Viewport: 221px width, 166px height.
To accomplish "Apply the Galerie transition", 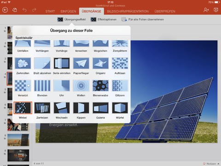I will tap(100, 110).
